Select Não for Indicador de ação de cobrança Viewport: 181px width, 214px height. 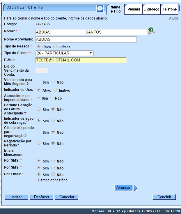point(53,121)
